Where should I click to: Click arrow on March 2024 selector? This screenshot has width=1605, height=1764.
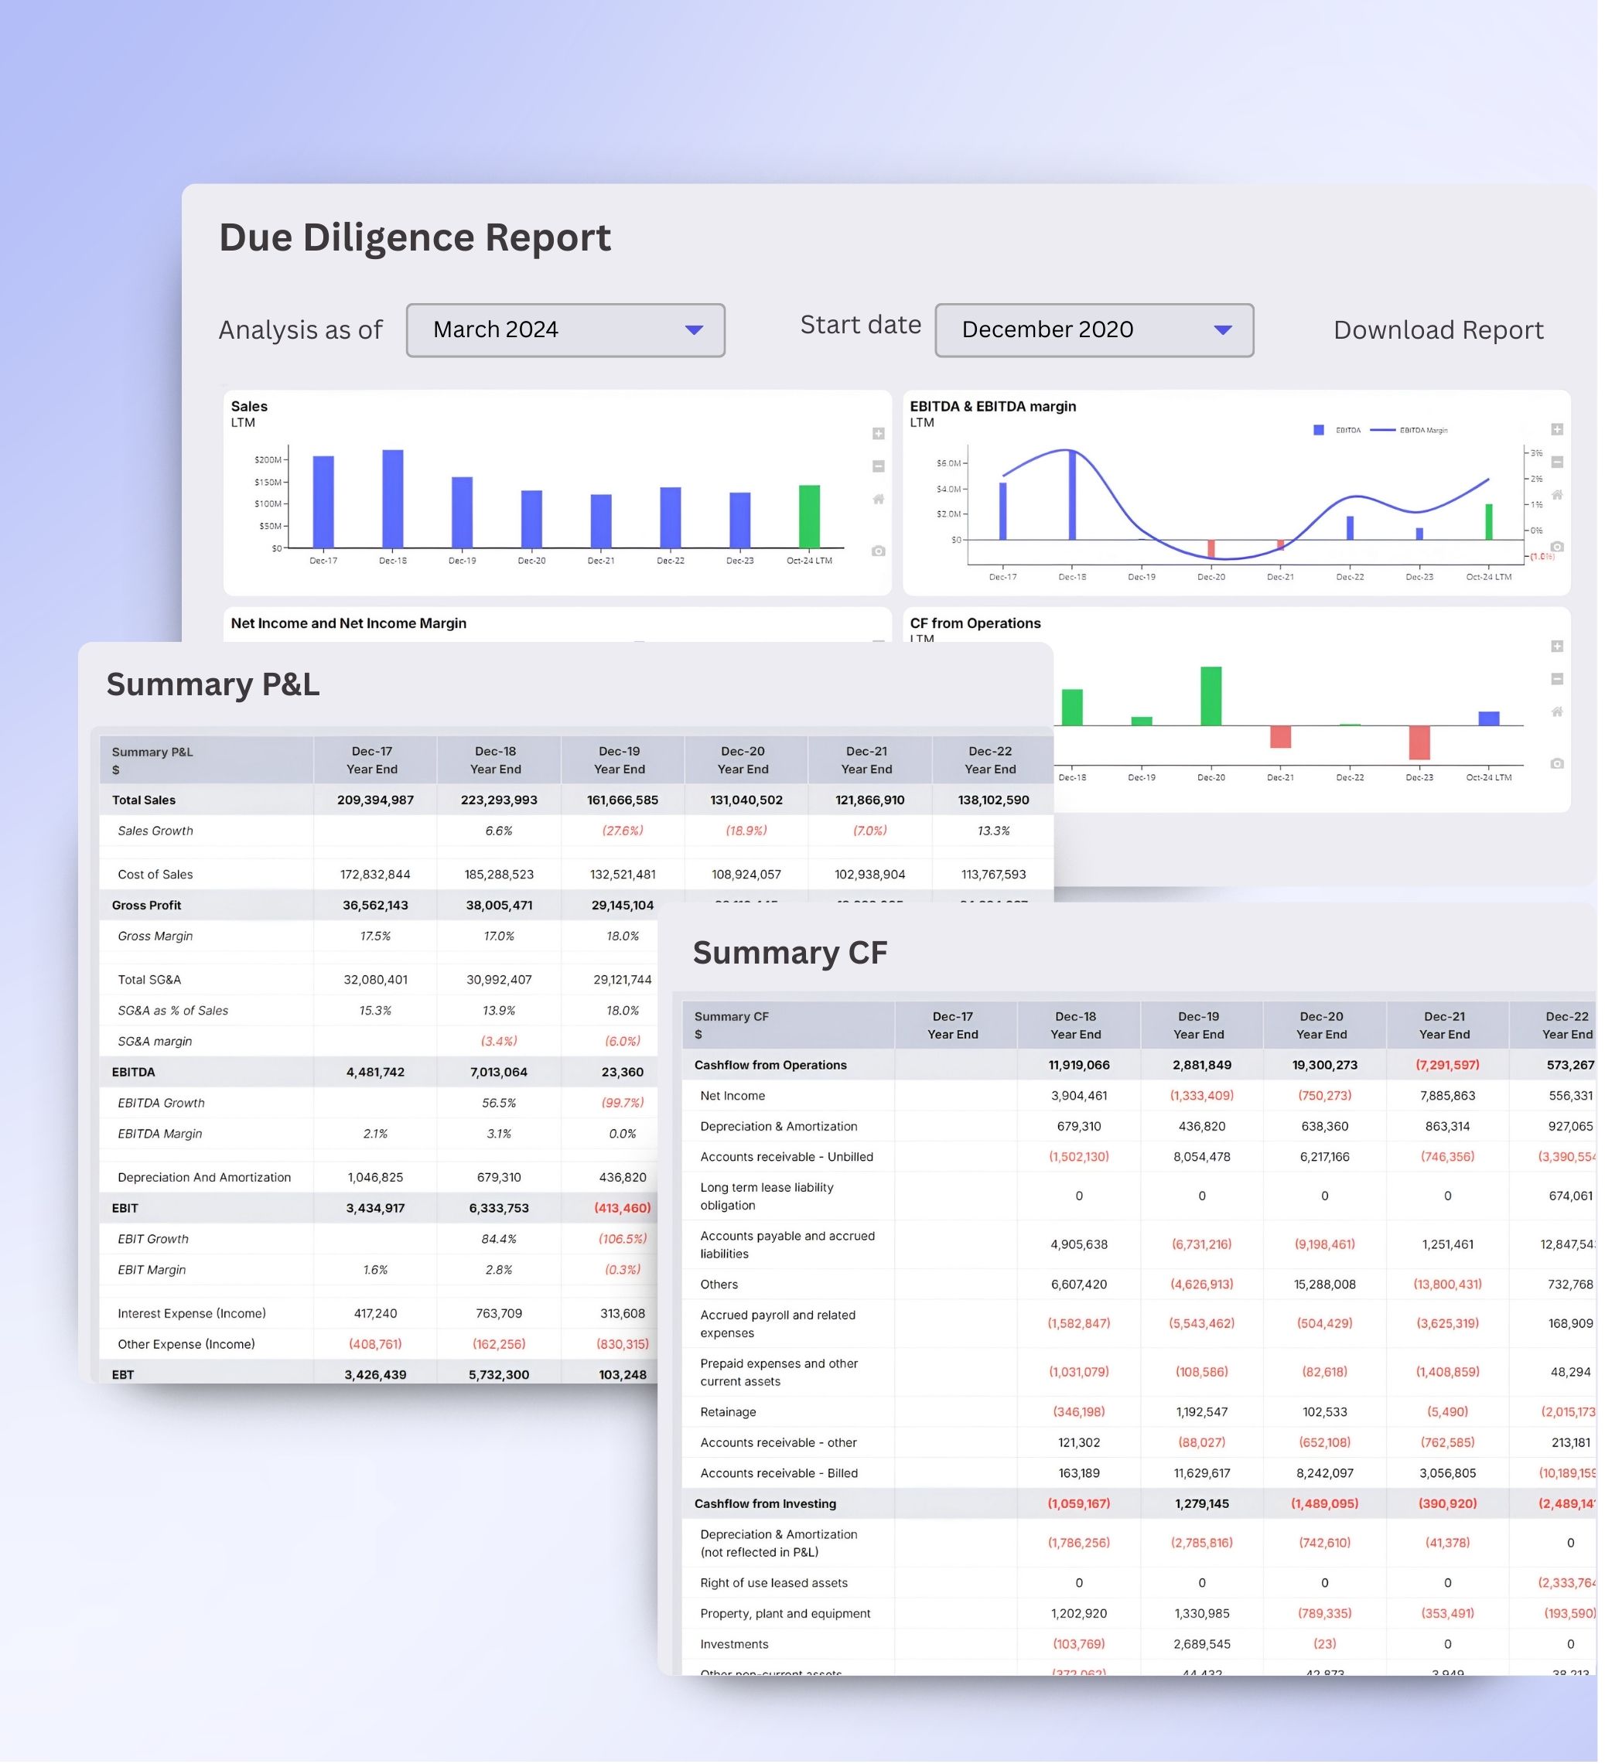pos(694,330)
